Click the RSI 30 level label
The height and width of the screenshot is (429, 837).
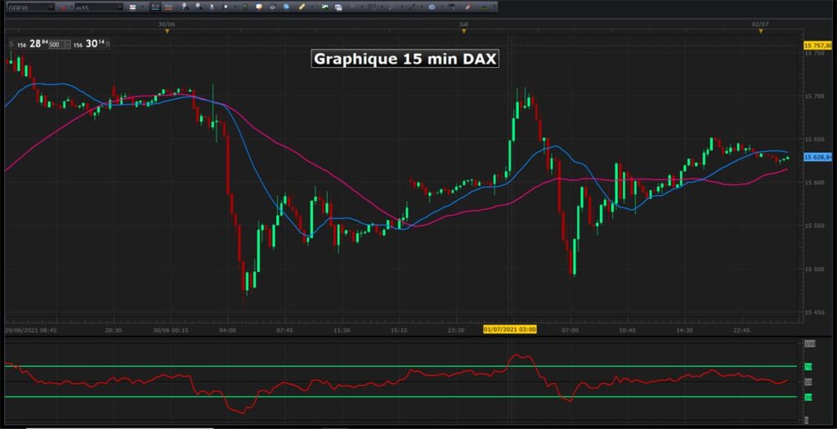pyautogui.click(x=808, y=397)
